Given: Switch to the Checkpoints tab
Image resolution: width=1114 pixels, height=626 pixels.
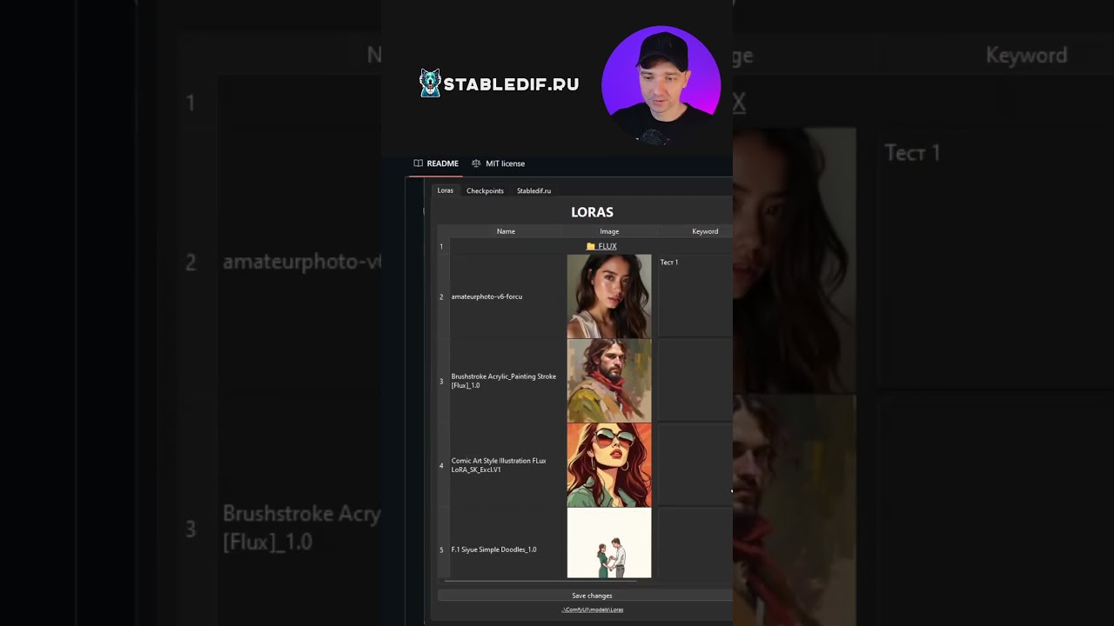Looking at the screenshot, I should [485, 190].
